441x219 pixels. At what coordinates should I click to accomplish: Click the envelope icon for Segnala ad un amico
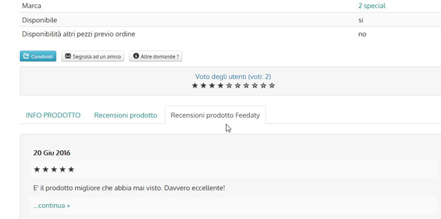point(68,56)
